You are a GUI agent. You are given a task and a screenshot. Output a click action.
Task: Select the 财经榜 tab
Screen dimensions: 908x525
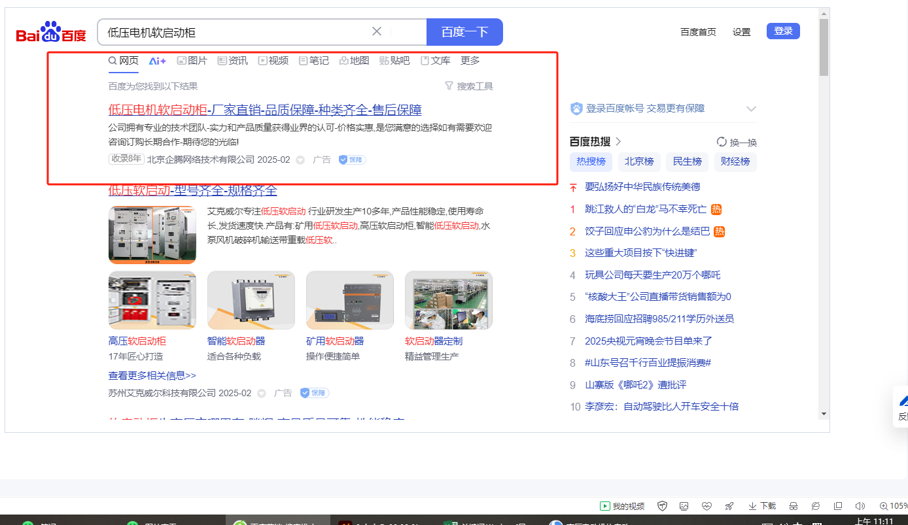[x=735, y=161]
